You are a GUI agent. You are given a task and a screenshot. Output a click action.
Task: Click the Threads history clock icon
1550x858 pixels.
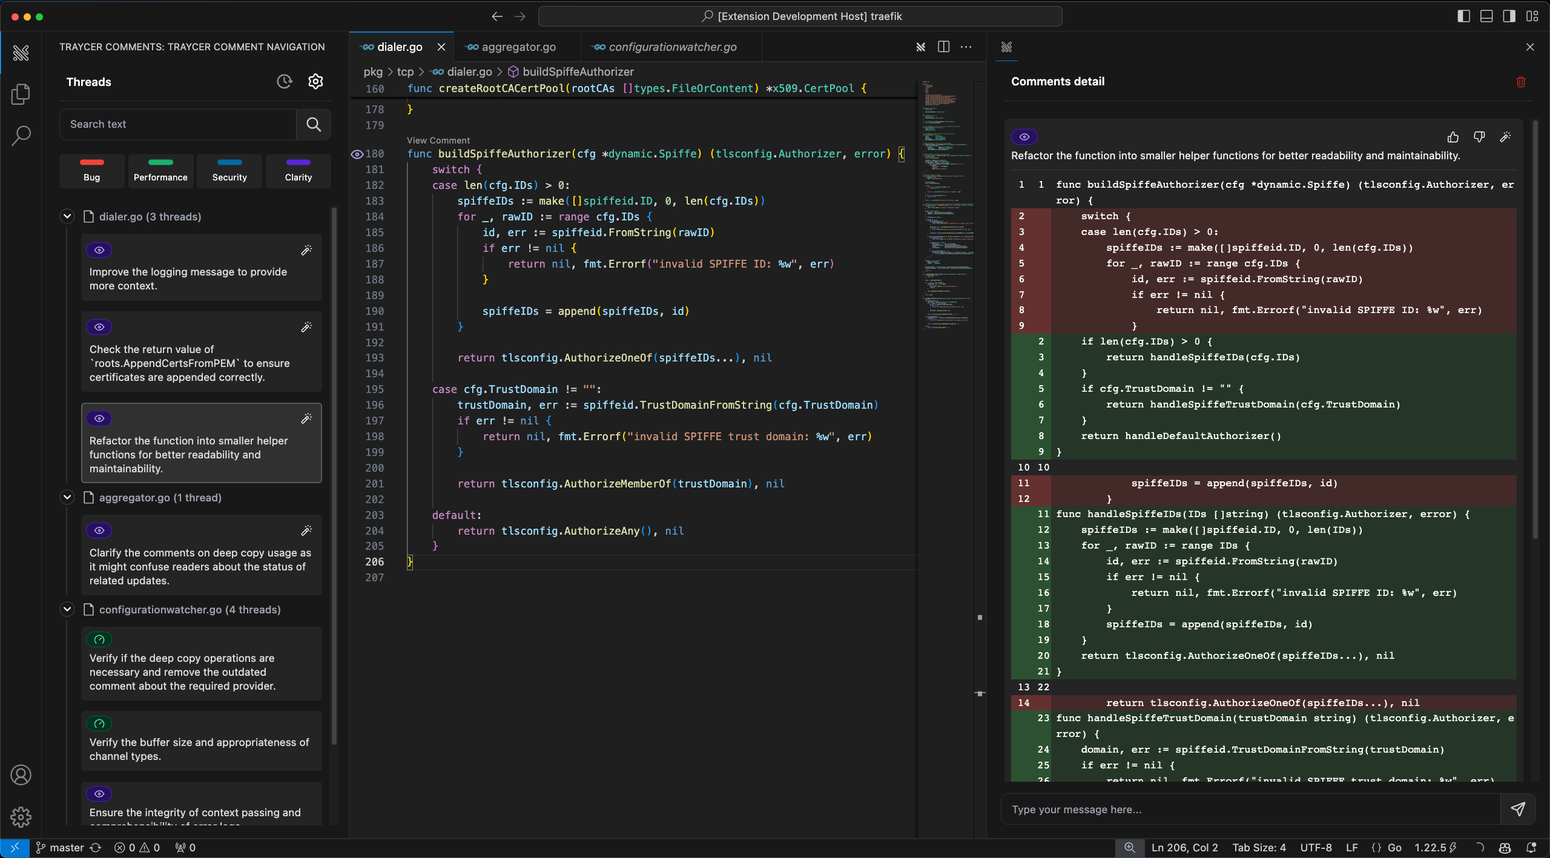coord(285,81)
